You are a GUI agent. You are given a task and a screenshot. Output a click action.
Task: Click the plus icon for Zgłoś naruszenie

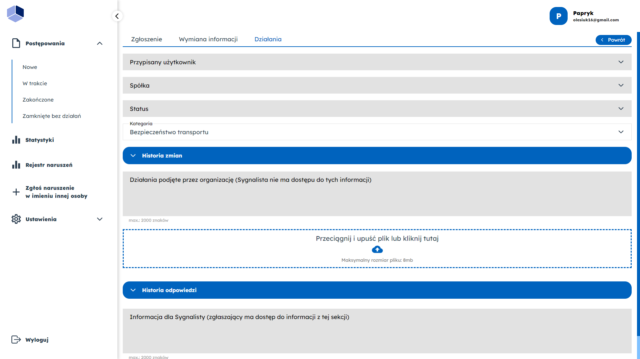coord(16,192)
